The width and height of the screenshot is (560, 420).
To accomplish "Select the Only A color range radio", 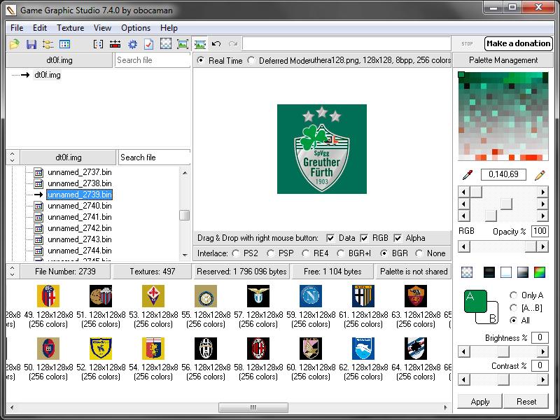I will tap(514, 295).
